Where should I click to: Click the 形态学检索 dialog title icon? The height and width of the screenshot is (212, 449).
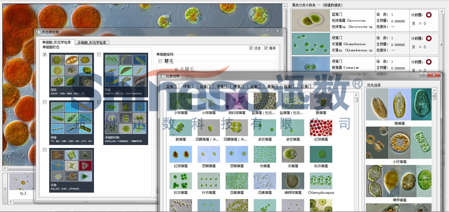(x=38, y=32)
